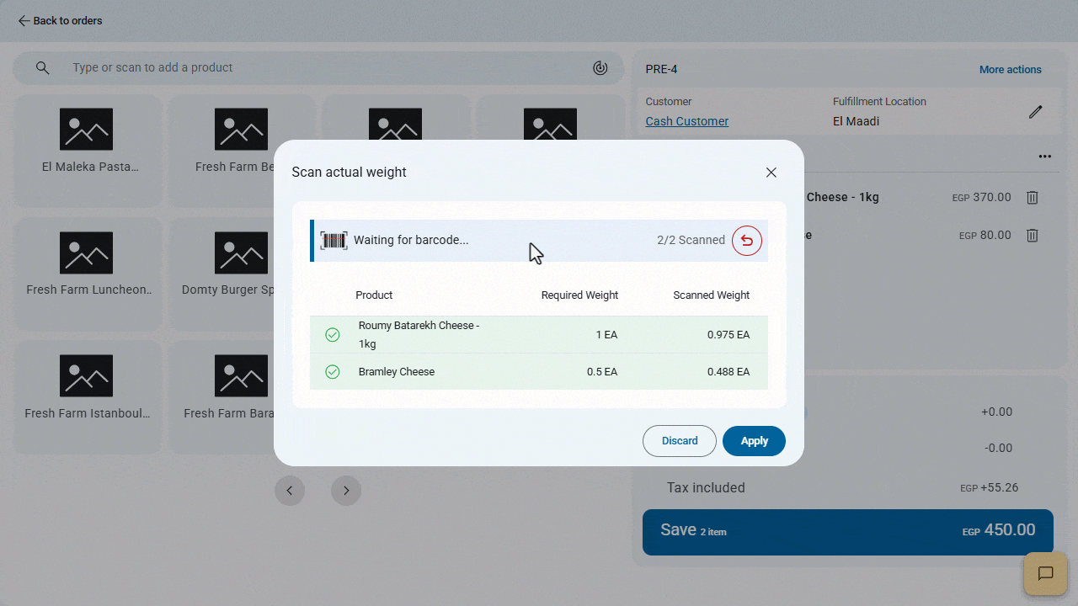Click the product search field
The height and width of the screenshot is (606, 1078).
point(318,68)
